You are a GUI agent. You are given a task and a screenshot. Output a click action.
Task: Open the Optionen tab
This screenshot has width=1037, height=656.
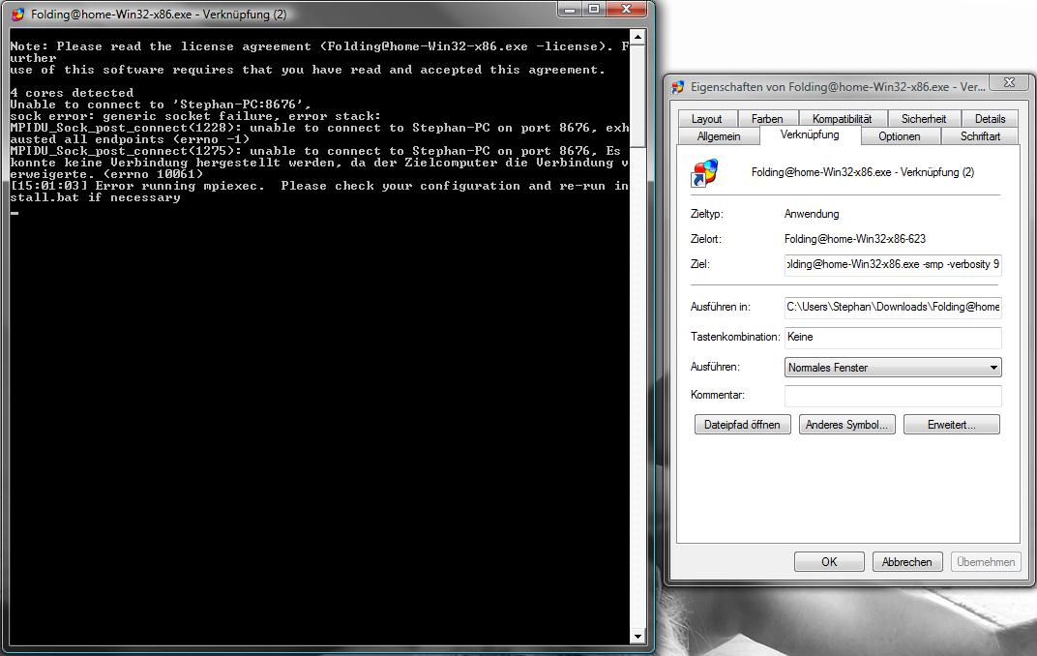900,136
